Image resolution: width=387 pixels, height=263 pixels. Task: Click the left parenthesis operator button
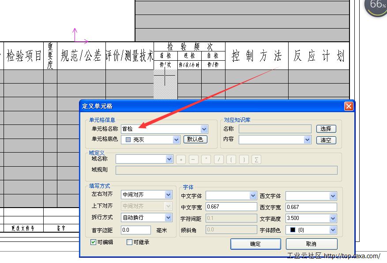pos(231,160)
